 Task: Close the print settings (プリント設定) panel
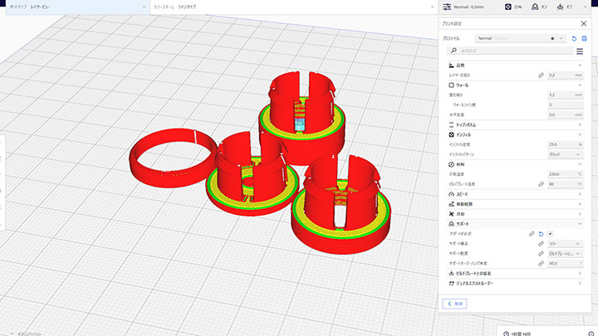click(x=584, y=23)
